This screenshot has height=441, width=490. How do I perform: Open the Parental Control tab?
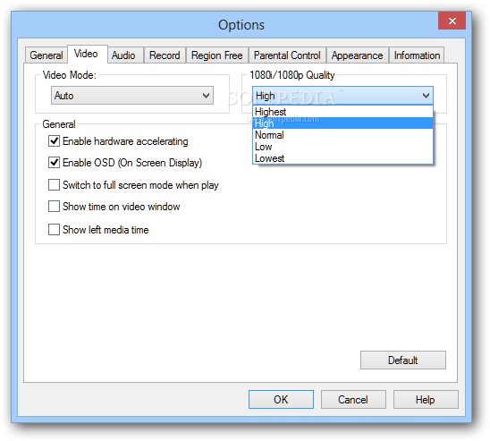(287, 55)
